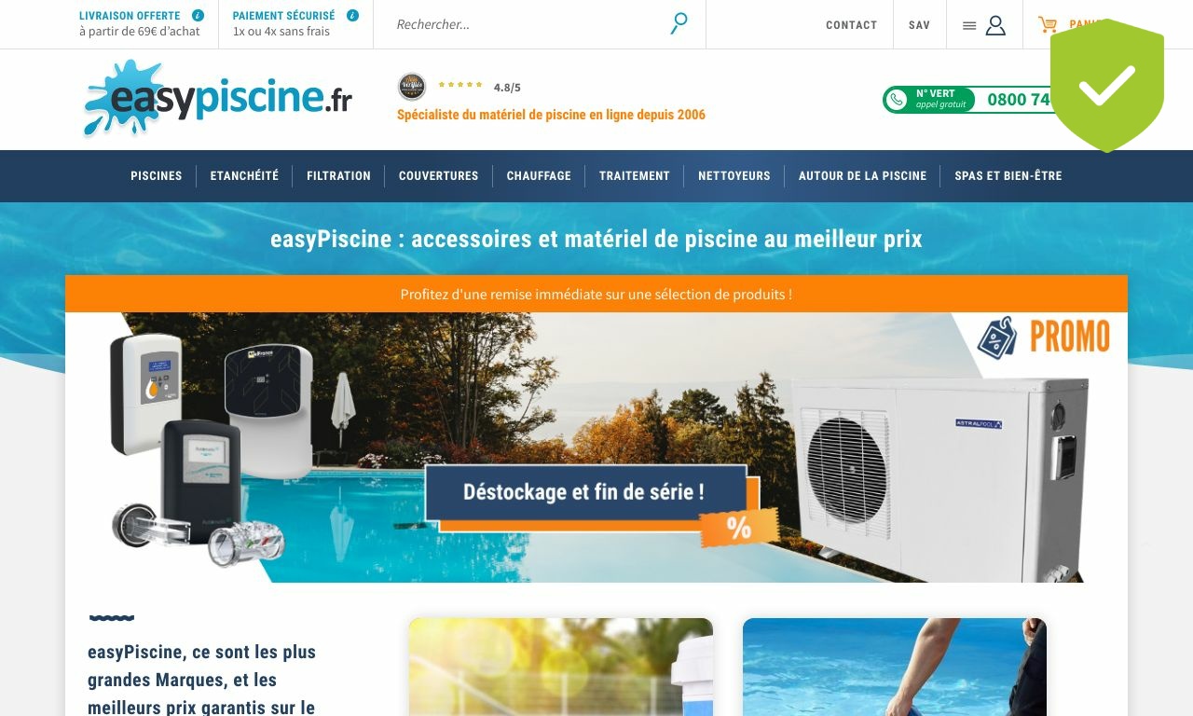The height and width of the screenshot is (716, 1193).
Task: Select the Nettoyeurs menu item
Action: coord(734,175)
